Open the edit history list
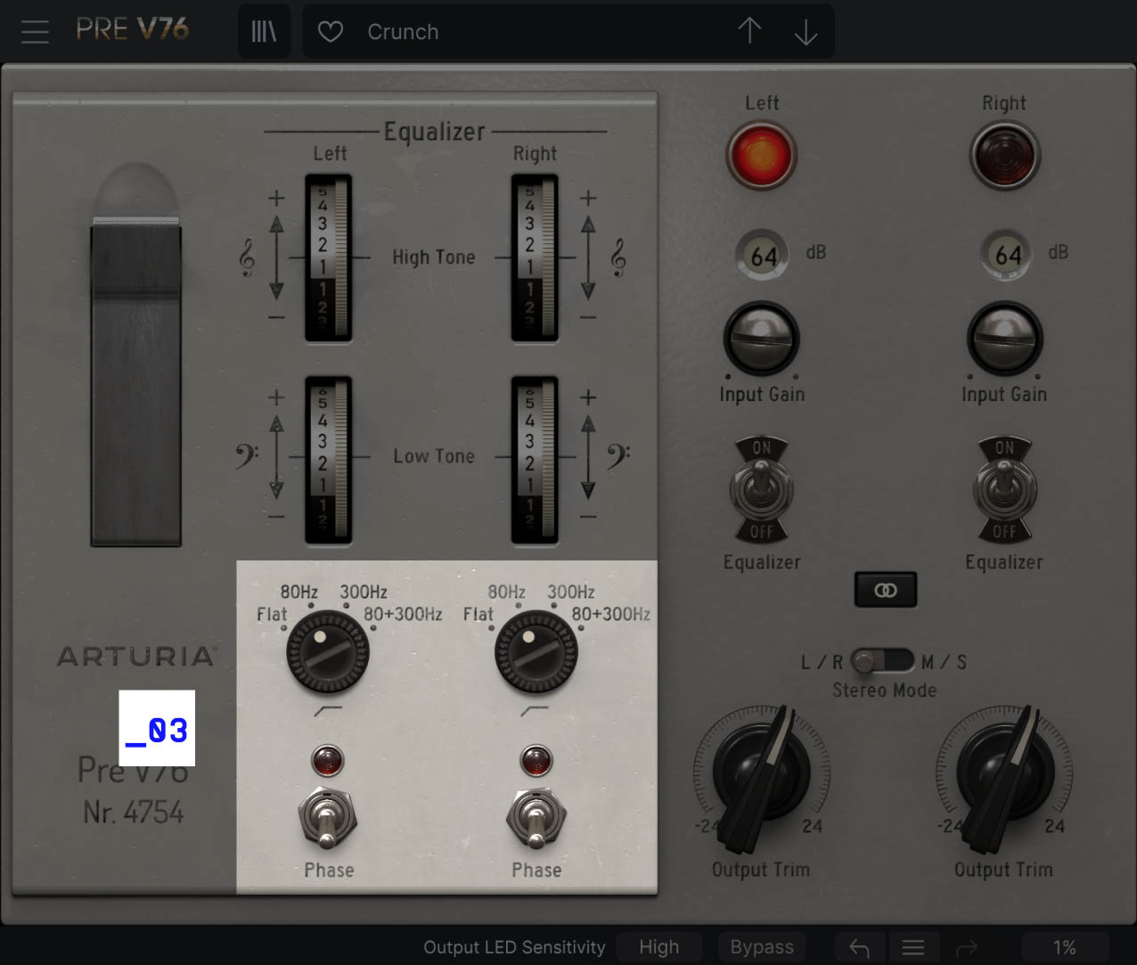This screenshot has height=965, width=1137. coord(913,947)
